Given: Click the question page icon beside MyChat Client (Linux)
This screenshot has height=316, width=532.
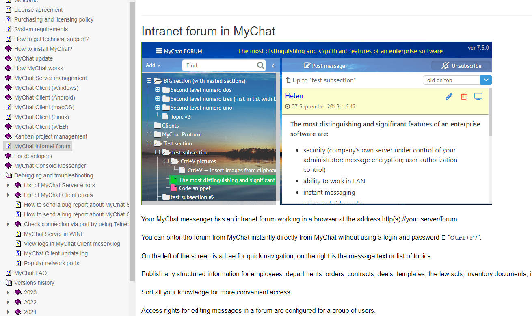Looking at the screenshot, I should click(9, 117).
